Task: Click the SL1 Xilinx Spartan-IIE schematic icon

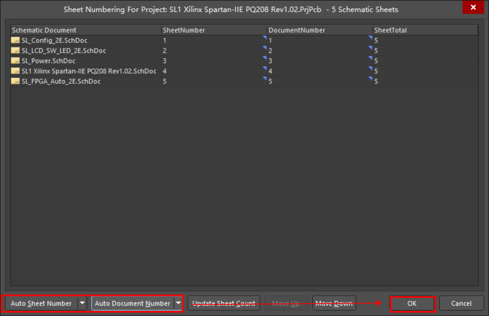Action: click(15, 71)
